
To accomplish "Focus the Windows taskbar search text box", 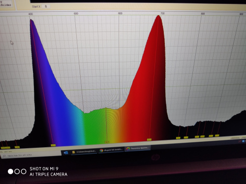I will [x=31, y=155].
